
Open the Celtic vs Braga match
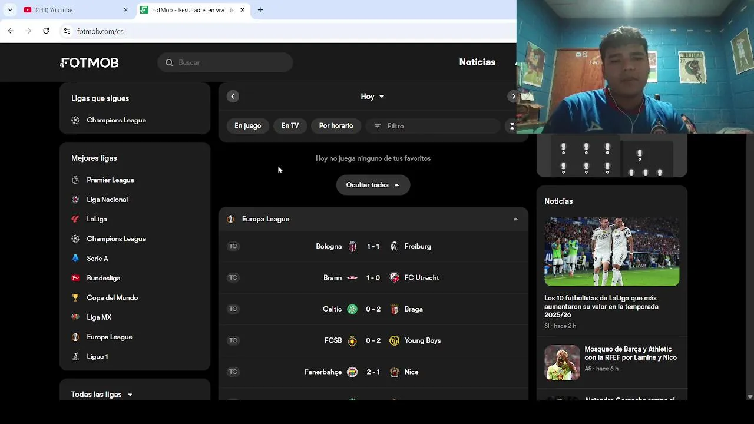(x=373, y=309)
